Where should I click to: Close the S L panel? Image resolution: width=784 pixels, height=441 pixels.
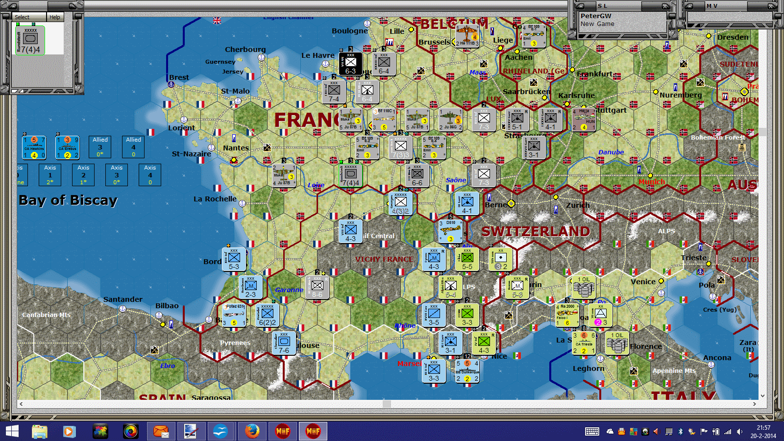tap(665, 6)
